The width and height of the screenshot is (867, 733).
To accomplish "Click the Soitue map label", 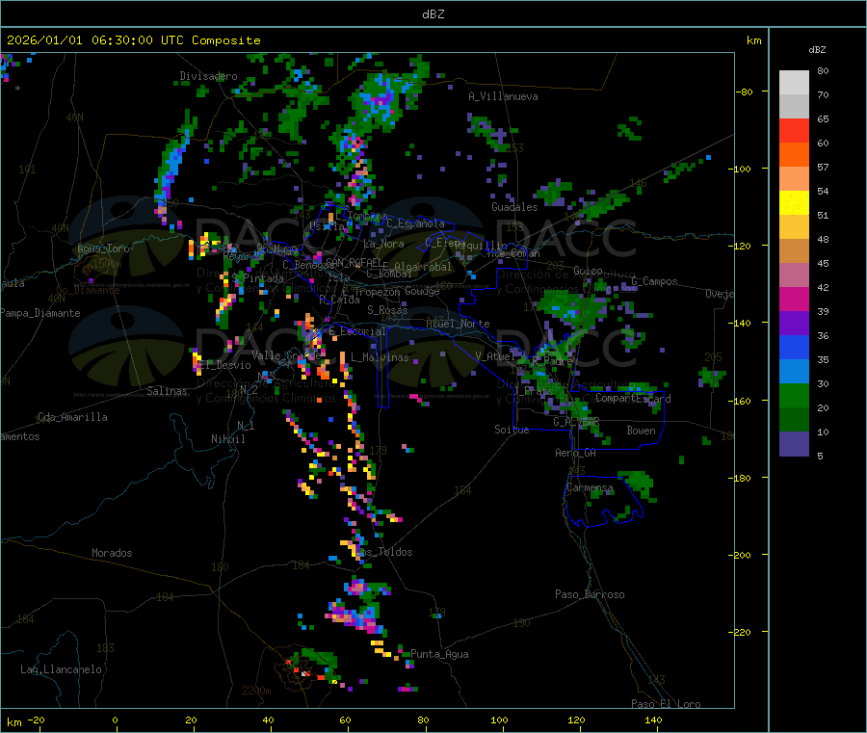I will (x=512, y=430).
